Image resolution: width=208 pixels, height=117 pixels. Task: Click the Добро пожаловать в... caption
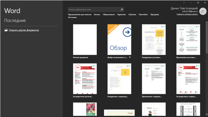coord(117,58)
